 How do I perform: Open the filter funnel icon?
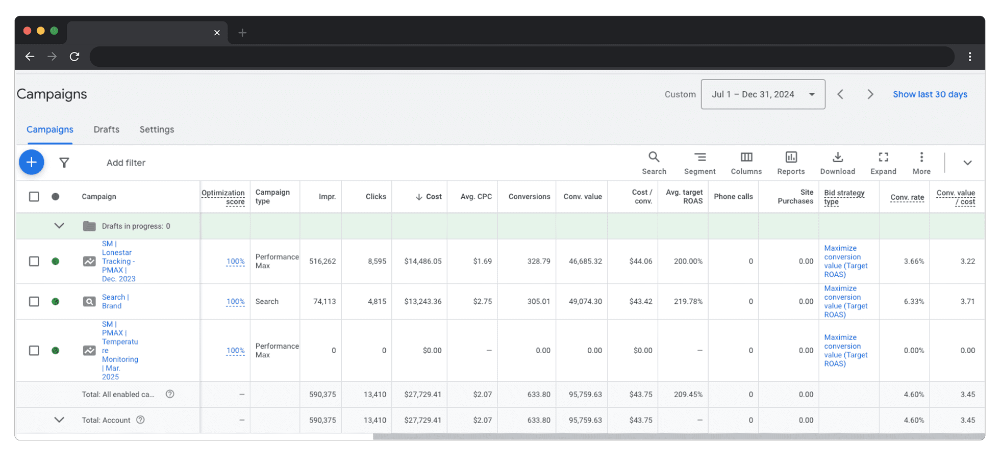[x=64, y=163]
